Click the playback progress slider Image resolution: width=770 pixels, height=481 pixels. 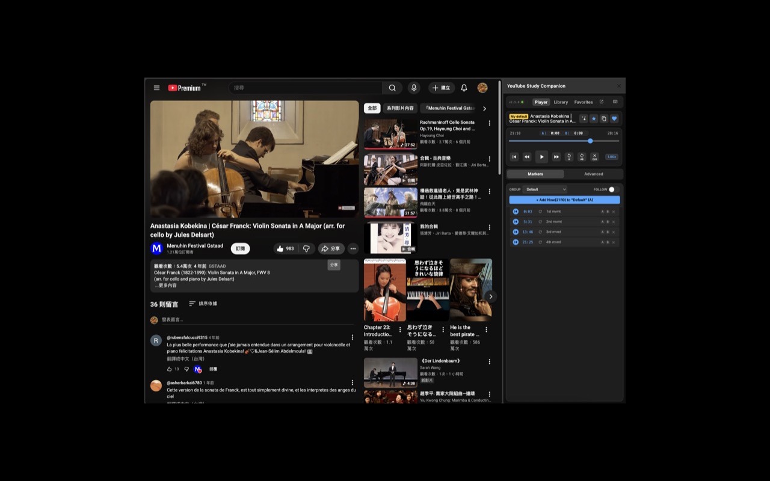[590, 141]
